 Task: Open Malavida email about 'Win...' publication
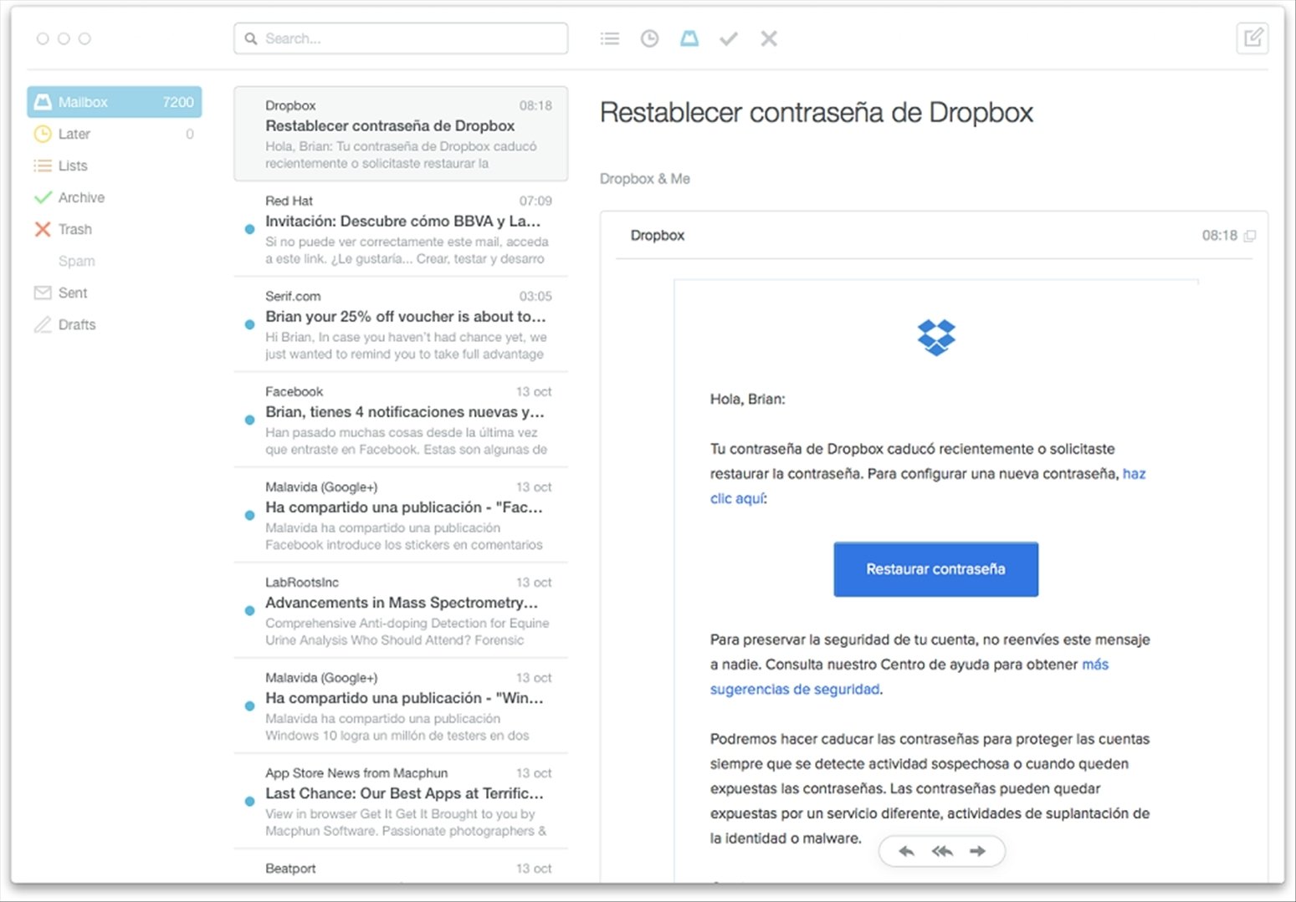point(401,706)
